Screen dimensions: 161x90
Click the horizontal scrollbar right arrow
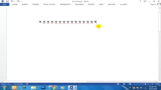click(157, 82)
